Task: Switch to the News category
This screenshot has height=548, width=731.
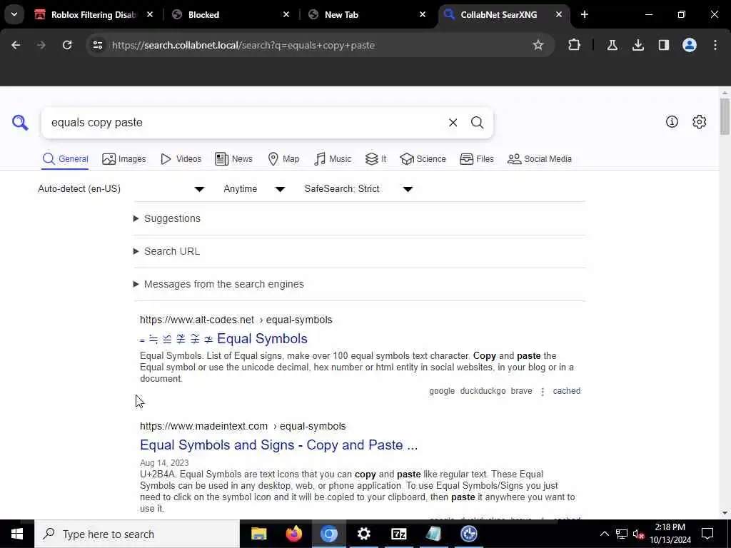Action: [x=233, y=159]
